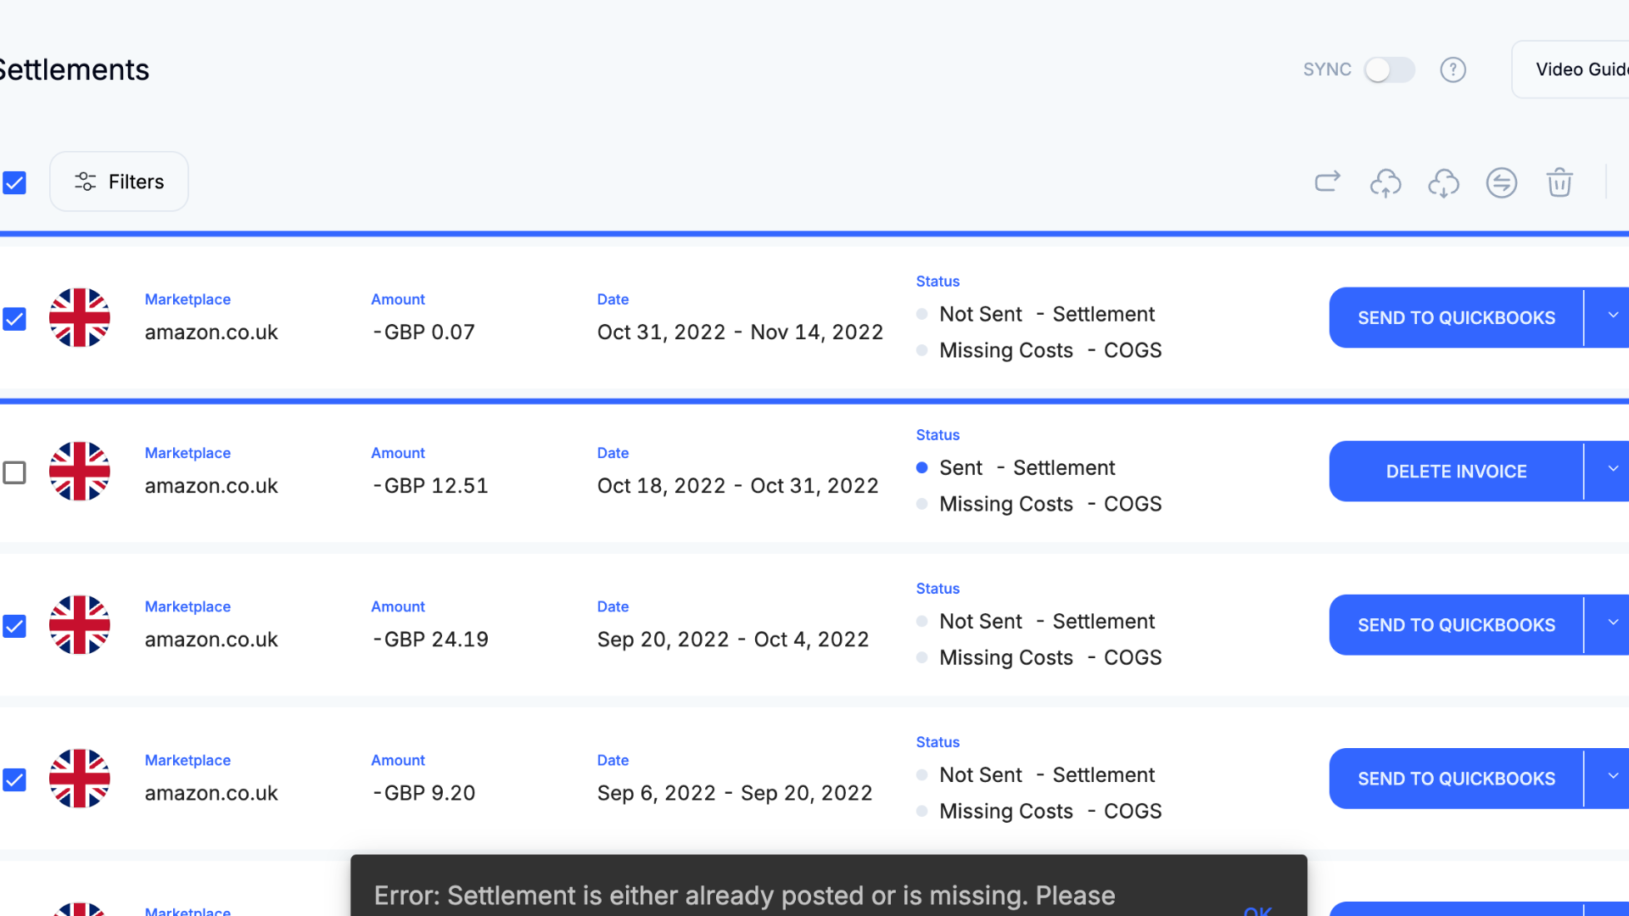Click the amount -GBP 12.51
1629x916 pixels.
[430, 486]
